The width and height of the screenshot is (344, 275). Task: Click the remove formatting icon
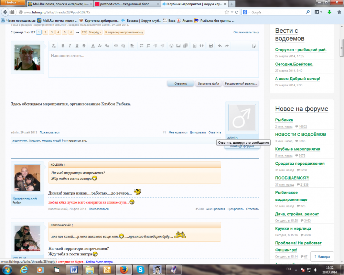pyautogui.click(x=54, y=46)
